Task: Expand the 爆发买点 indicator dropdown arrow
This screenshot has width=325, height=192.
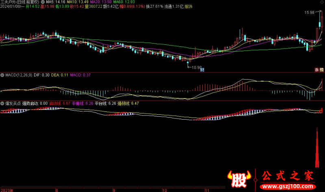Action: tap(2, 103)
